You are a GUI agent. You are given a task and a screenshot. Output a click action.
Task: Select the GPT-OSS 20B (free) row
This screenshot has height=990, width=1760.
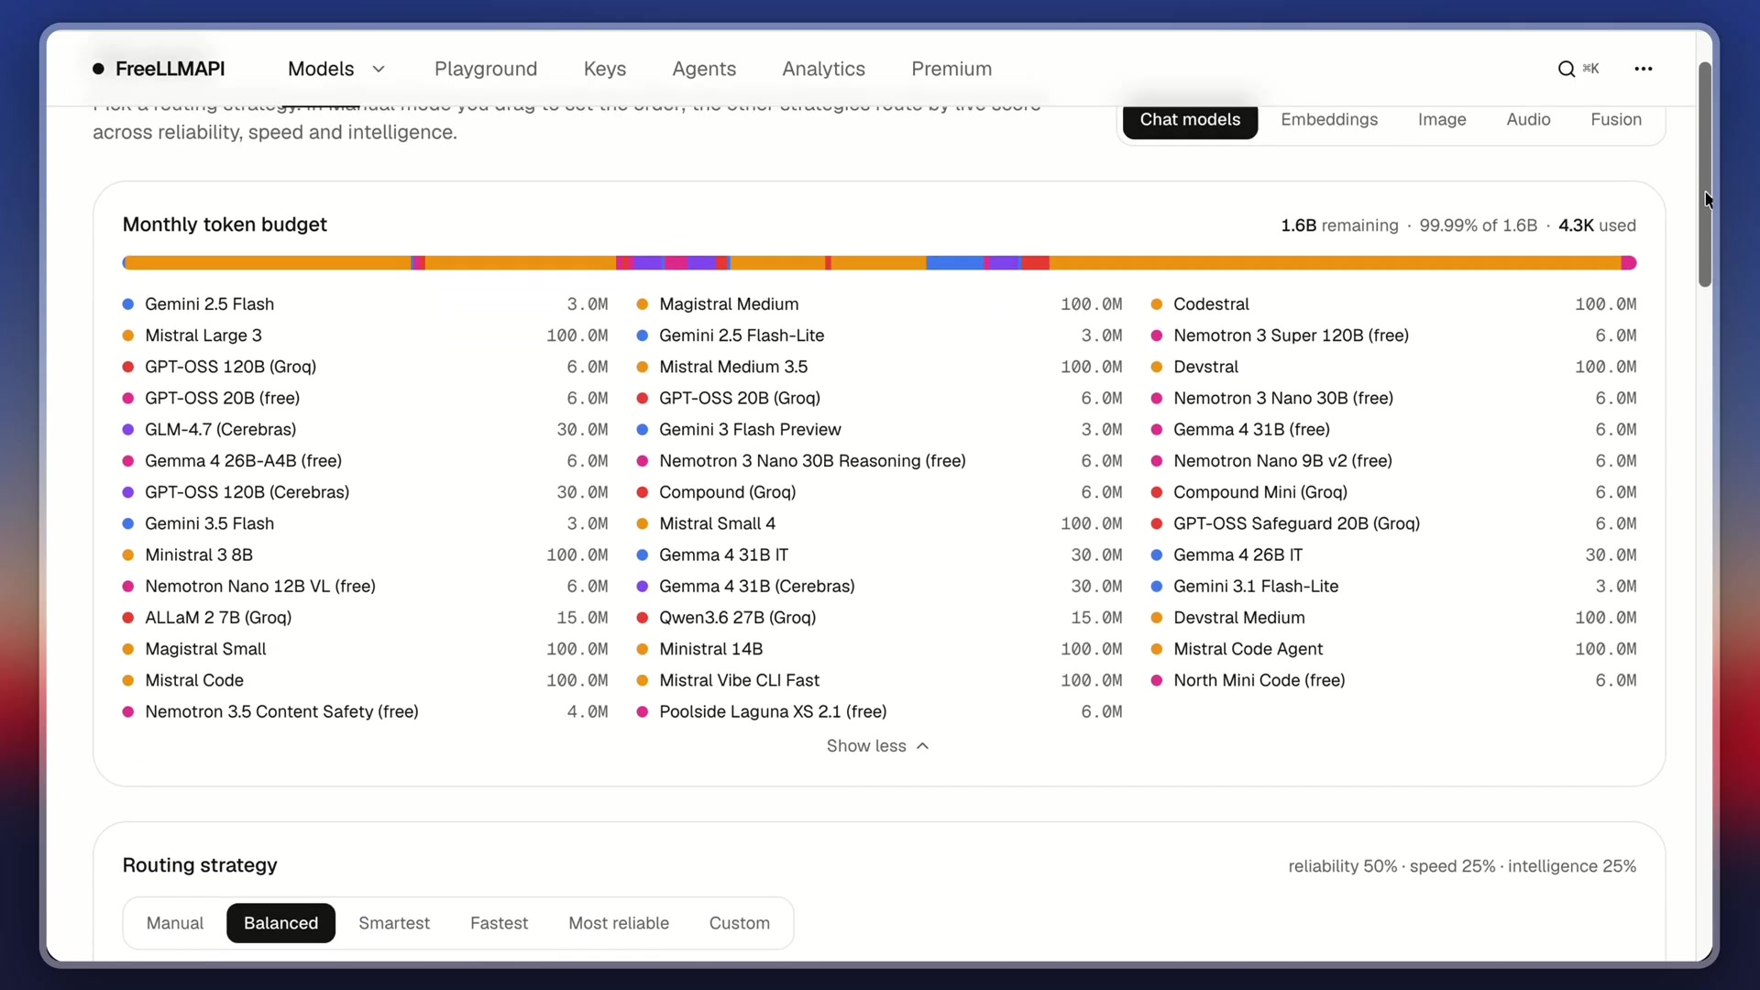[365, 398]
